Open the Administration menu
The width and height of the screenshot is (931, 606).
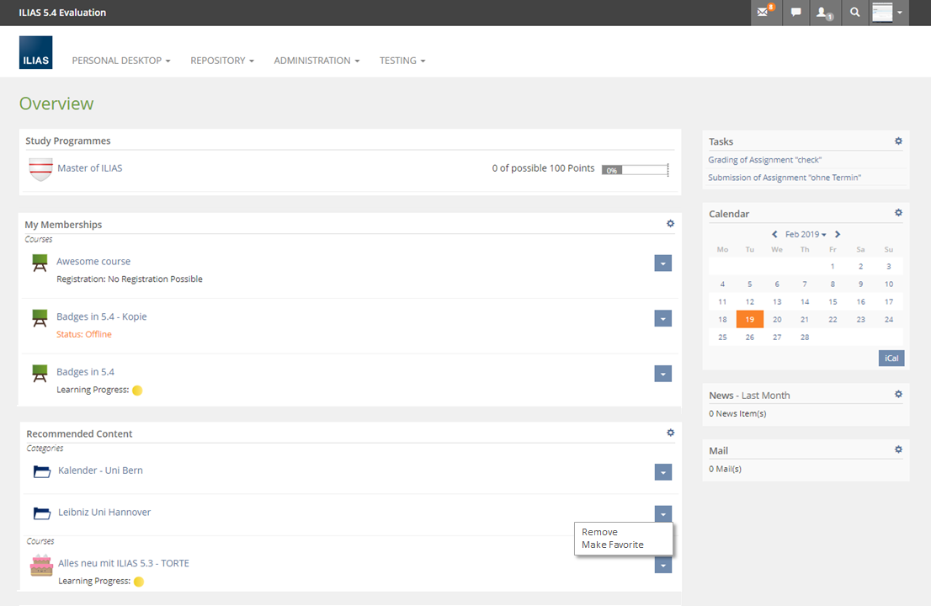pos(317,61)
